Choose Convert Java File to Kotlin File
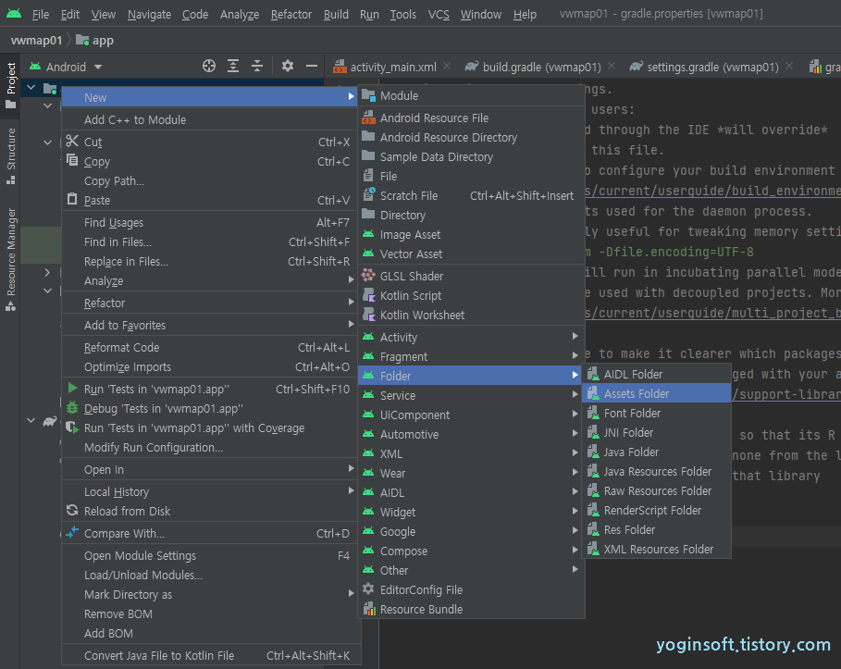841x669 pixels. click(209, 656)
